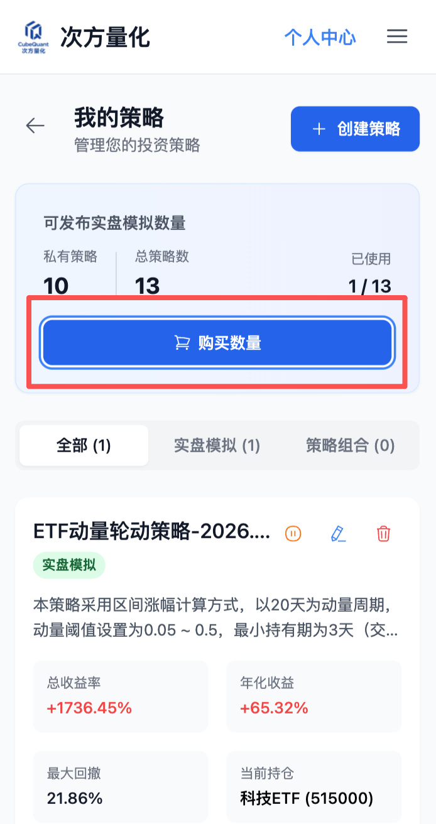Switch to the 实盘模拟 tab
The width and height of the screenshot is (436, 824).
pos(217,445)
